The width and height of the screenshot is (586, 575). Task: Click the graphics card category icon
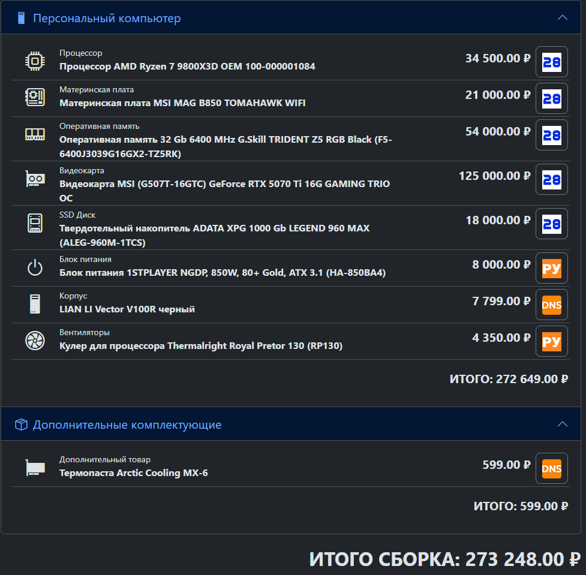point(35,179)
